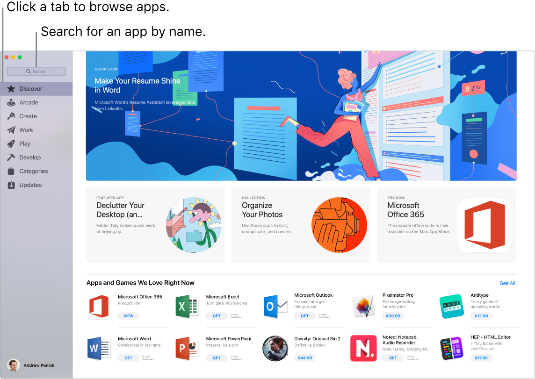
Task: Open the Updates tab
Action: click(x=30, y=185)
